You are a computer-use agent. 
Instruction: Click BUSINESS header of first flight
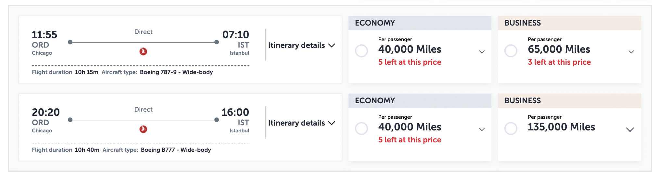pyautogui.click(x=523, y=23)
